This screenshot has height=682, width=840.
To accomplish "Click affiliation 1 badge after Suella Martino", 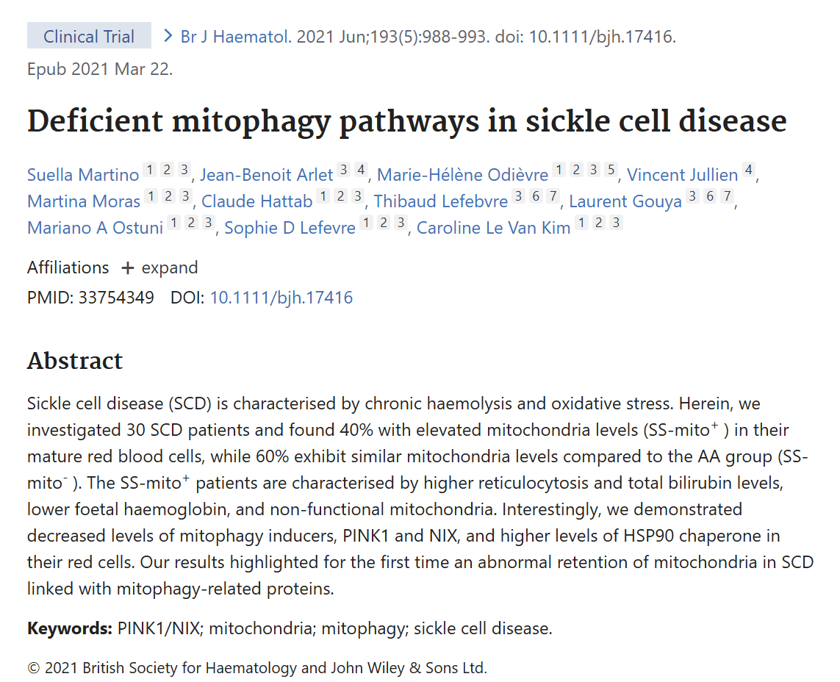I will tap(149, 170).
